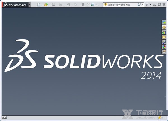Click the SolidWorks logo in the menu bar
The height and width of the screenshot is (121, 168).
click(x=15, y=5)
